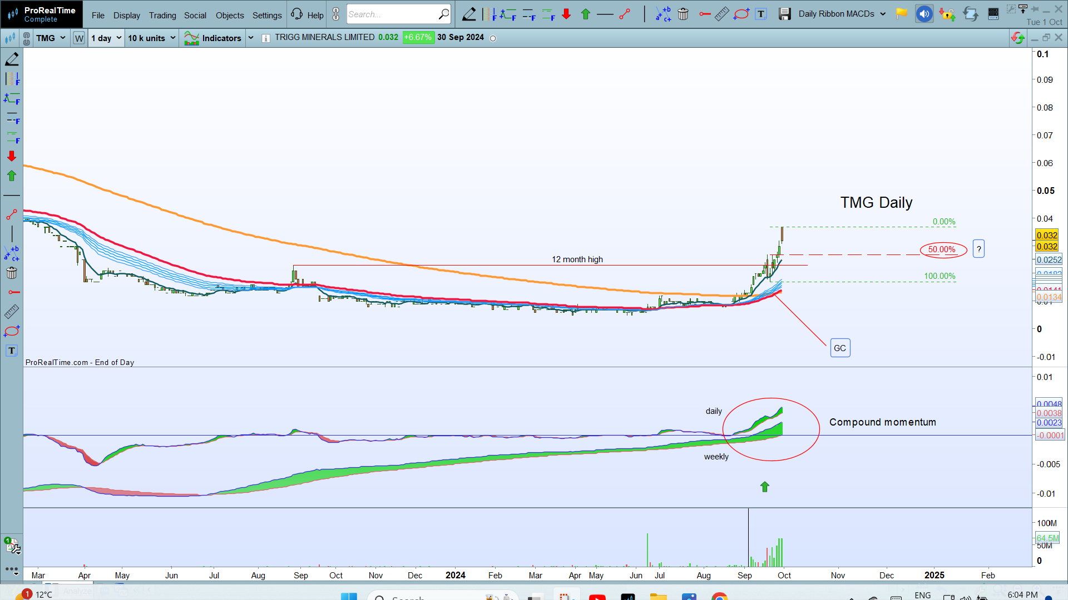Toggle the pin toolbar icon
Screen dimensions: 1068x600
point(1034,8)
